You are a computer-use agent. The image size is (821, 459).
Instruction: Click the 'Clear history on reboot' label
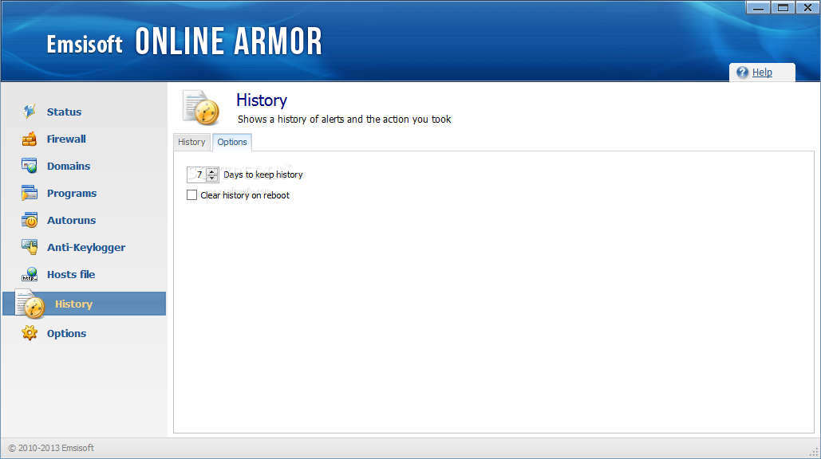244,195
